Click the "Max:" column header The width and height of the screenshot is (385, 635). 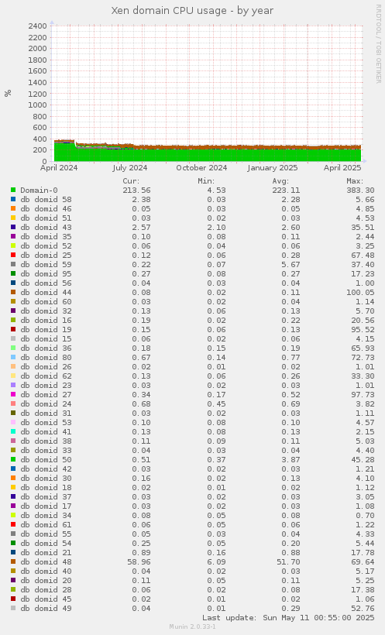click(355, 181)
